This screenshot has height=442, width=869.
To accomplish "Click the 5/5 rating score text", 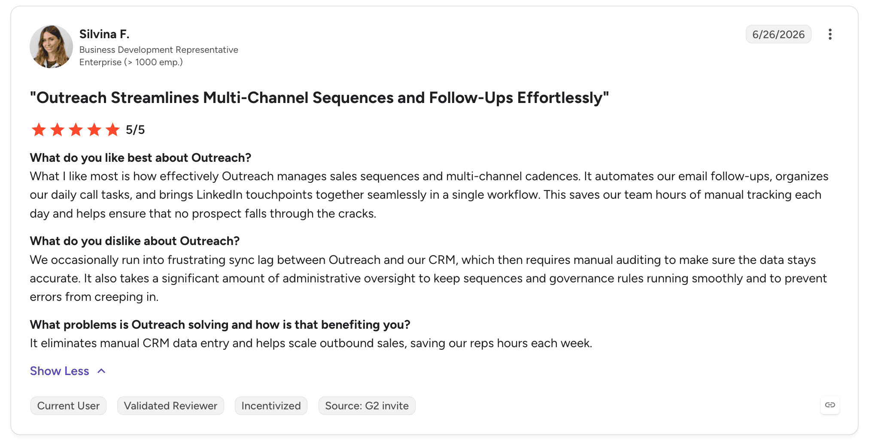I will pyautogui.click(x=135, y=130).
